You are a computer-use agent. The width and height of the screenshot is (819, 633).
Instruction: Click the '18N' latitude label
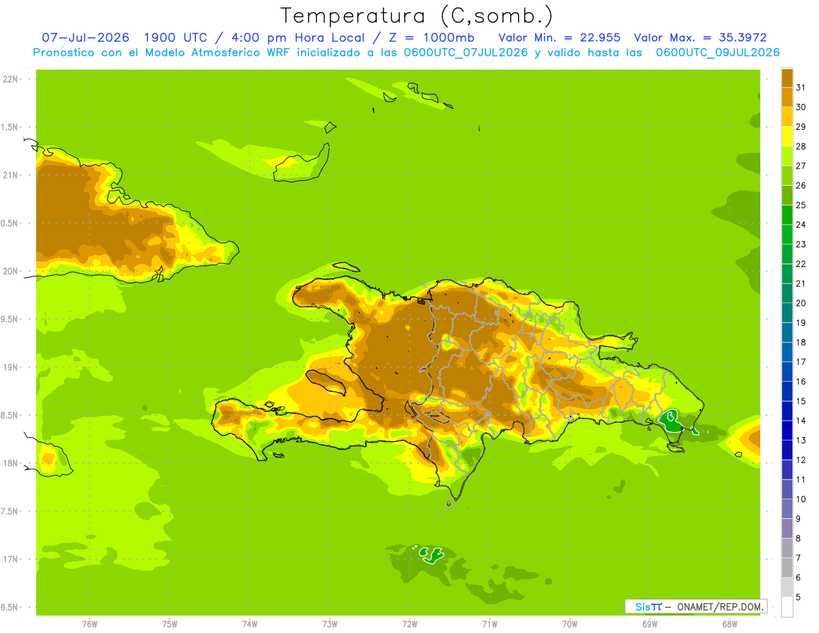coord(10,463)
